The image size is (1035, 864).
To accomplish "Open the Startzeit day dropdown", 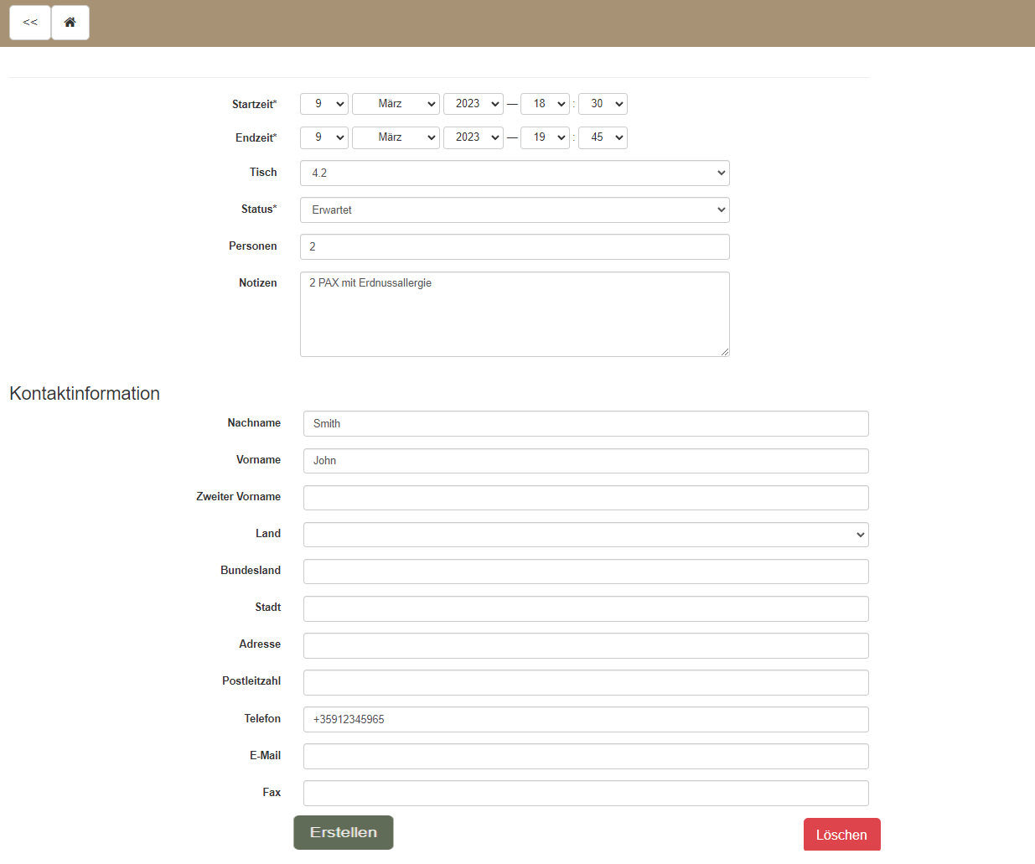I will (x=324, y=104).
